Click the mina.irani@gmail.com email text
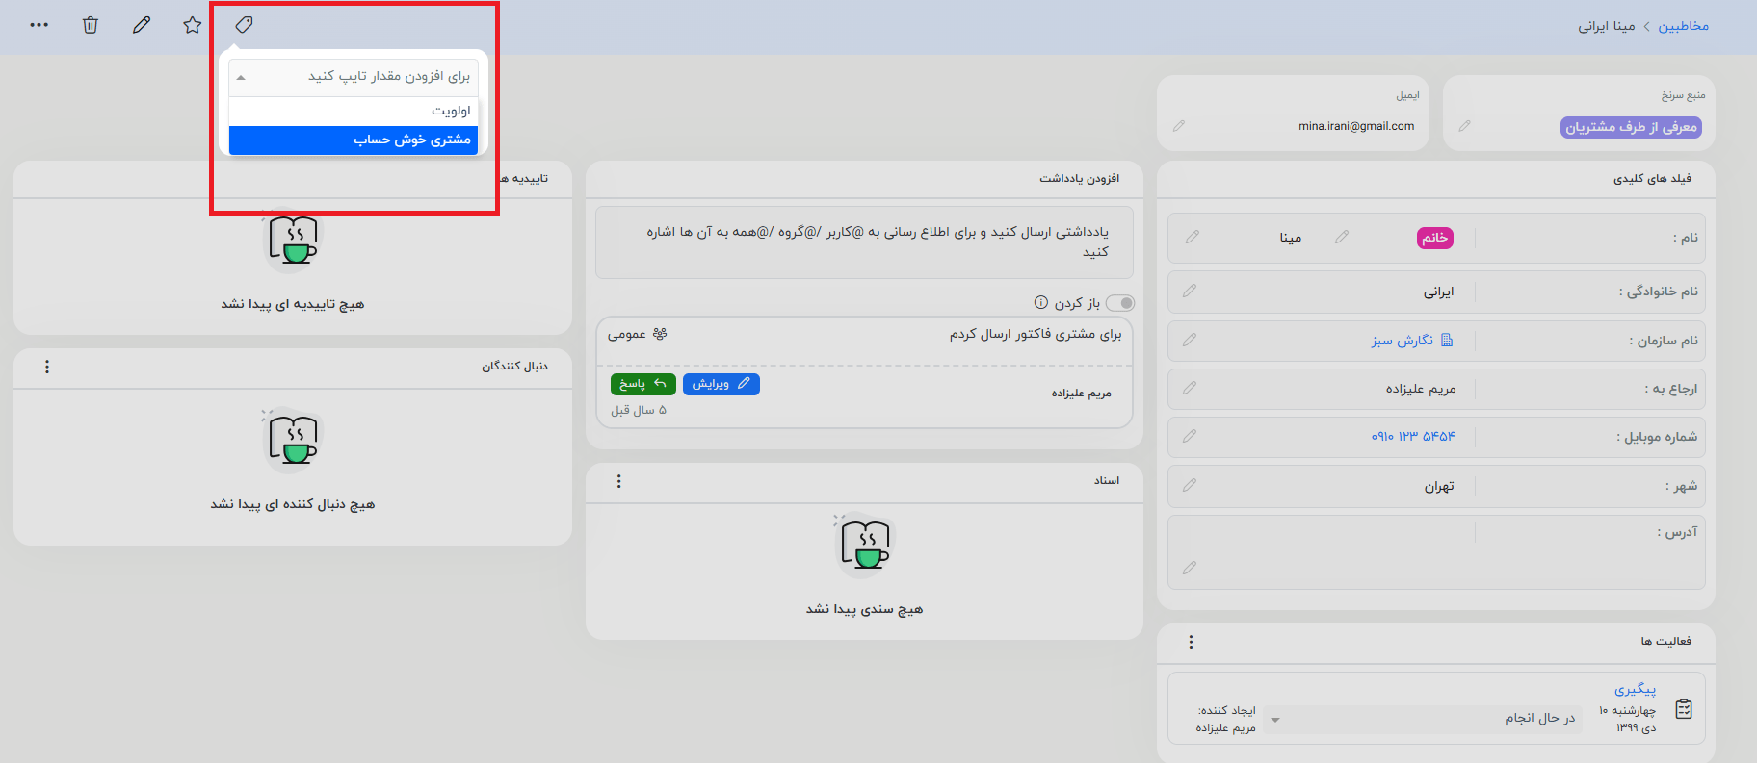Image resolution: width=1757 pixels, height=763 pixels. 1356,126
